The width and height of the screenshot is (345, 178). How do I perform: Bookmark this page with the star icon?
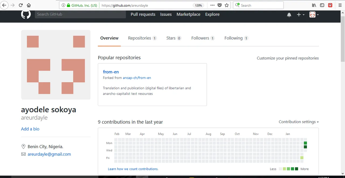(x=227, y=5)
